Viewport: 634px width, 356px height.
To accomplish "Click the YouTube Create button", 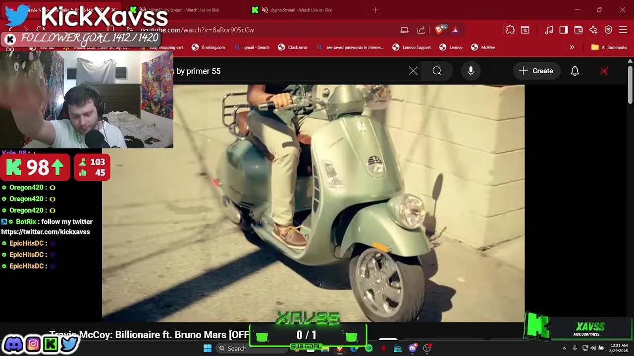I will coord(536,71).
